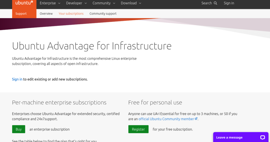Viewport: 270px width, 142px height.
Task: Click the green Buy button
Action: tap(19, 129)
